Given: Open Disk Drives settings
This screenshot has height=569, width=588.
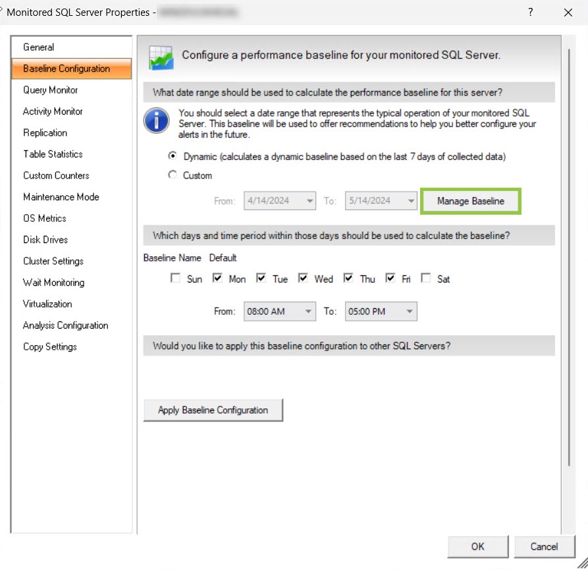Looking at the screenshot, I should point(71,240).
